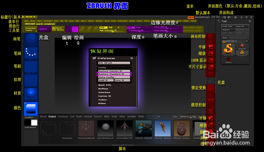Open the Alpha menu
The height and width of the screenshot is (152, 264).
(x=26, y=21)
